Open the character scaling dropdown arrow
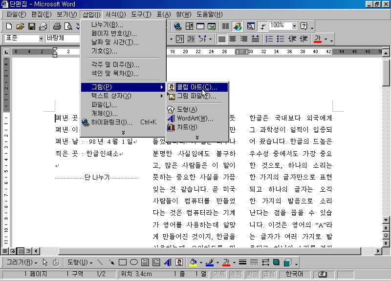Screen dimensions: 391x281 [210, 39]
